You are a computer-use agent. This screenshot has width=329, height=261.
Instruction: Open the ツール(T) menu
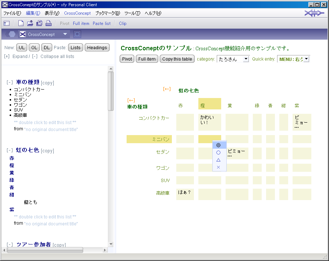132,13
